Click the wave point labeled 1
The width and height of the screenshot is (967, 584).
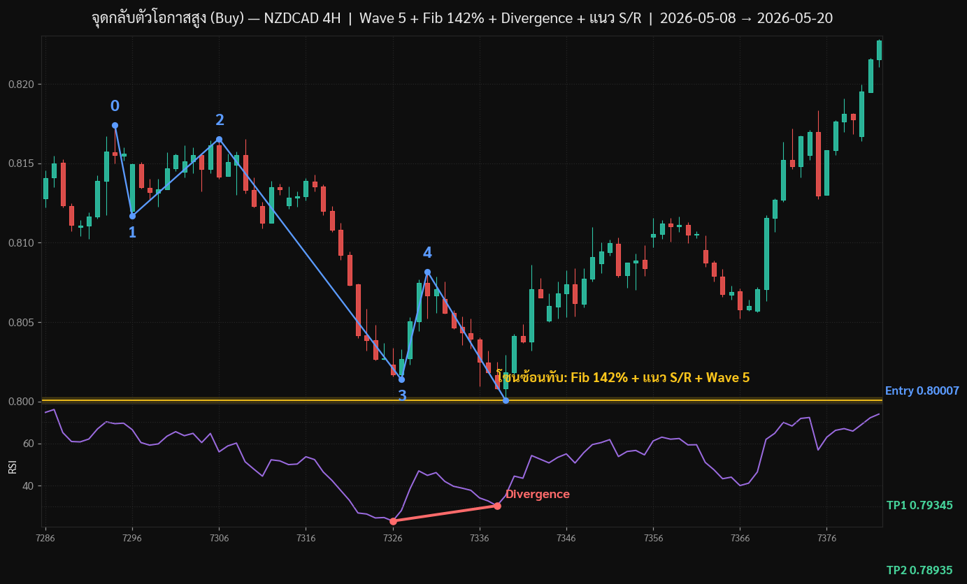[132, 216]
